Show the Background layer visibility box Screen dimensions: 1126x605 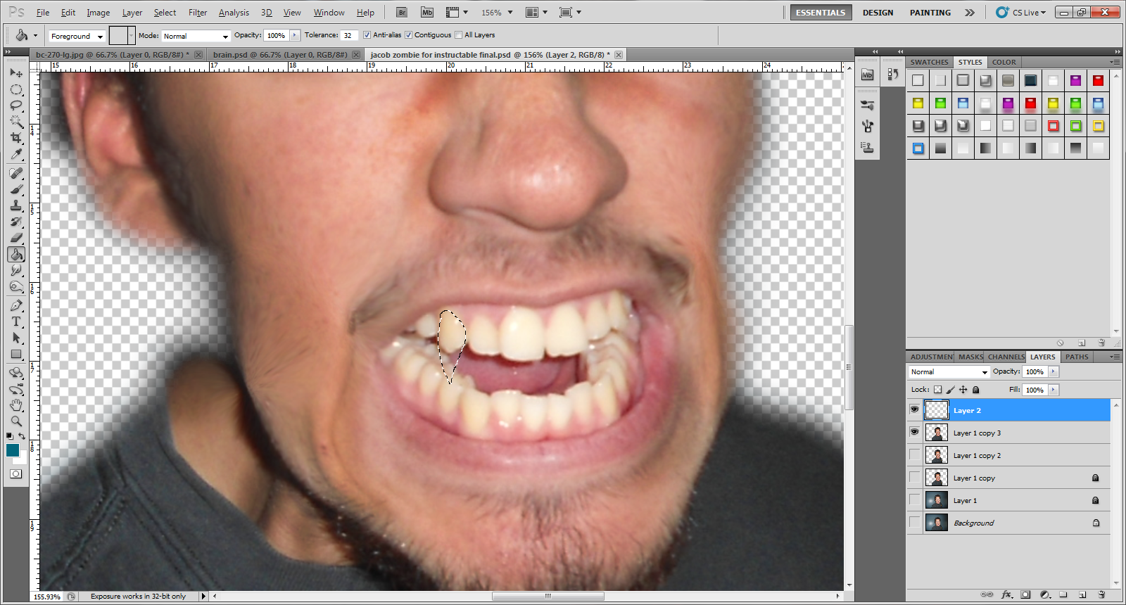pyautogui.click(x=914, y=523)
